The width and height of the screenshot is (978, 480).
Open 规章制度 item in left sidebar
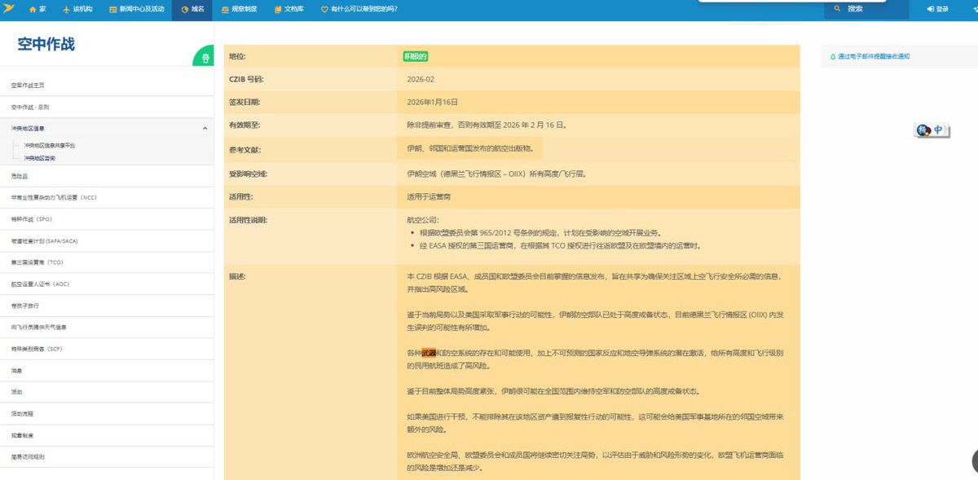click(22, 435)
